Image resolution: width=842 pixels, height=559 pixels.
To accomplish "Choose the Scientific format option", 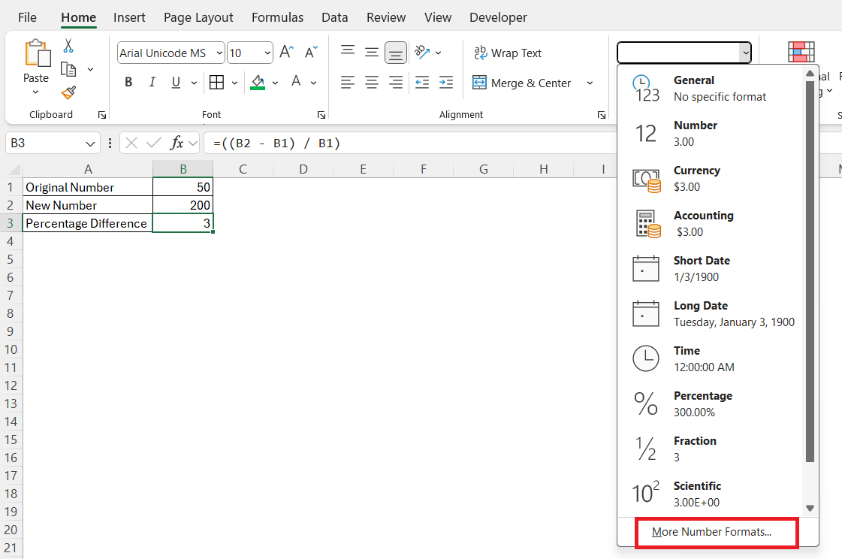I will 711,494.
